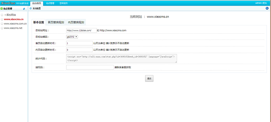Click the green 站点管理 checkmark icon
The width and height of the screenshot is (271, 122).
(x=2, y=8)
